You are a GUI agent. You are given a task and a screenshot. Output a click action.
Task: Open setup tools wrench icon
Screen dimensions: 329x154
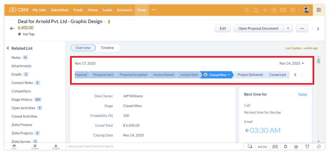pos(292,10)
